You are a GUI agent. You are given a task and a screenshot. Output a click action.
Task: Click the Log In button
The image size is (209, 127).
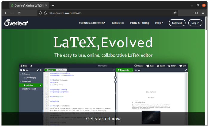pyautogui.click(x=195, y=23)
